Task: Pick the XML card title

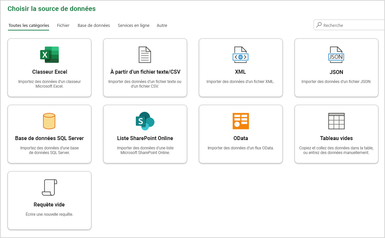Action: (x=241, y=72)
